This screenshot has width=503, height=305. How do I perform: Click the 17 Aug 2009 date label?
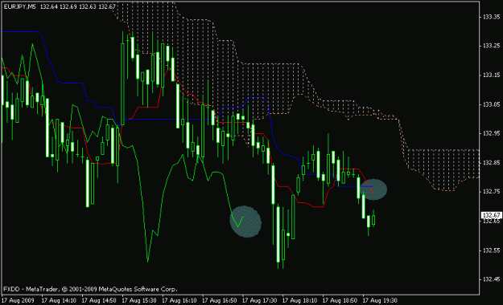tap(18, 300)
